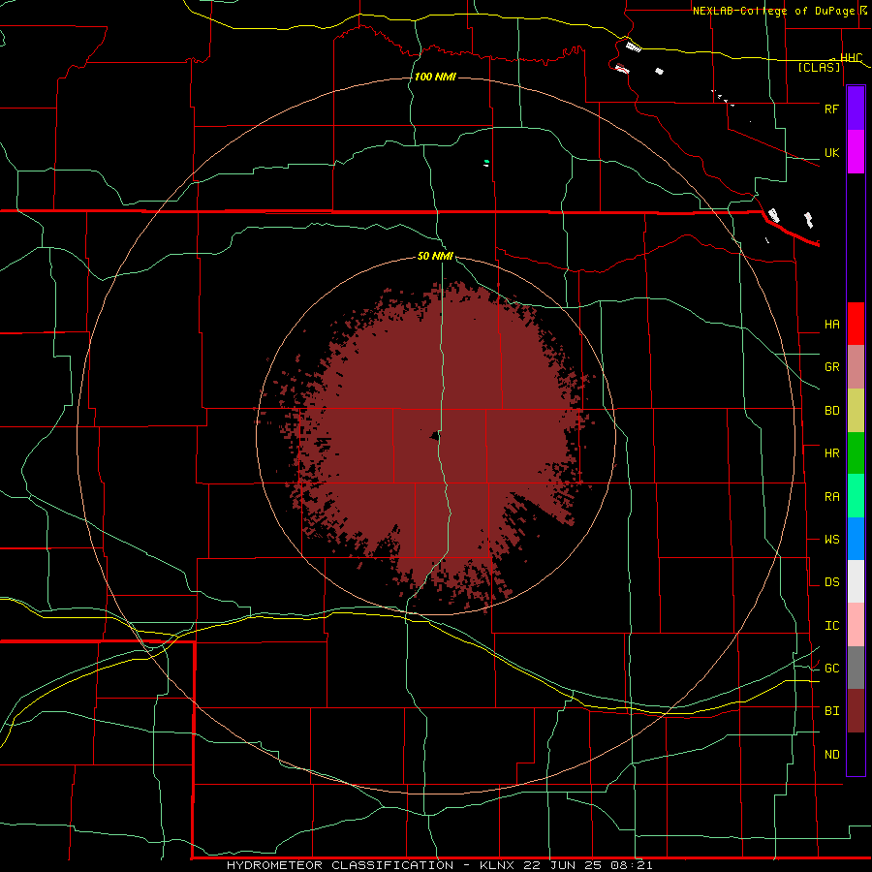Pick the mint green RA legend swatch

click(x=856, y=496)
